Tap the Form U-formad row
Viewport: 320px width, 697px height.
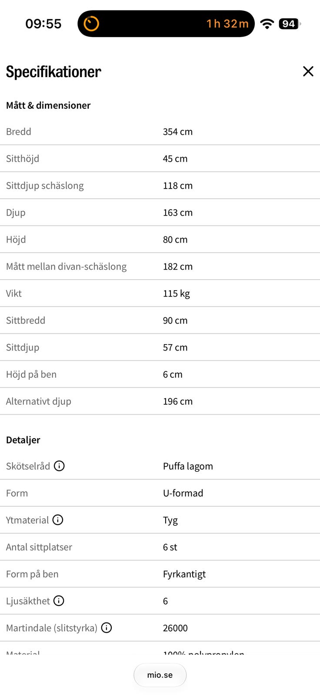160,493
